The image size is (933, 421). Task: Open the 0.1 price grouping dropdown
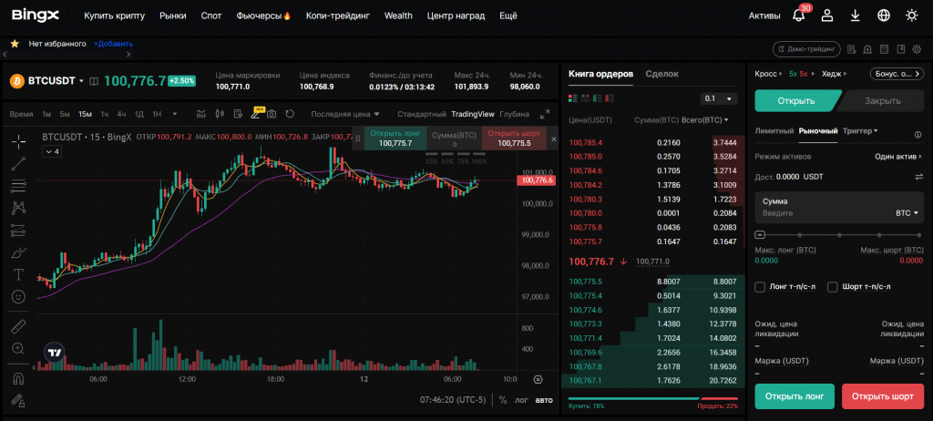click(719, 98)
